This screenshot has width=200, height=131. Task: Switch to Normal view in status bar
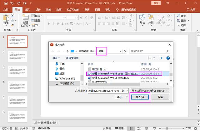click(131, 128)
